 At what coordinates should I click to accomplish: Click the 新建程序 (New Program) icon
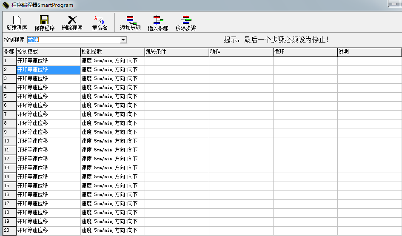point(17,20)
